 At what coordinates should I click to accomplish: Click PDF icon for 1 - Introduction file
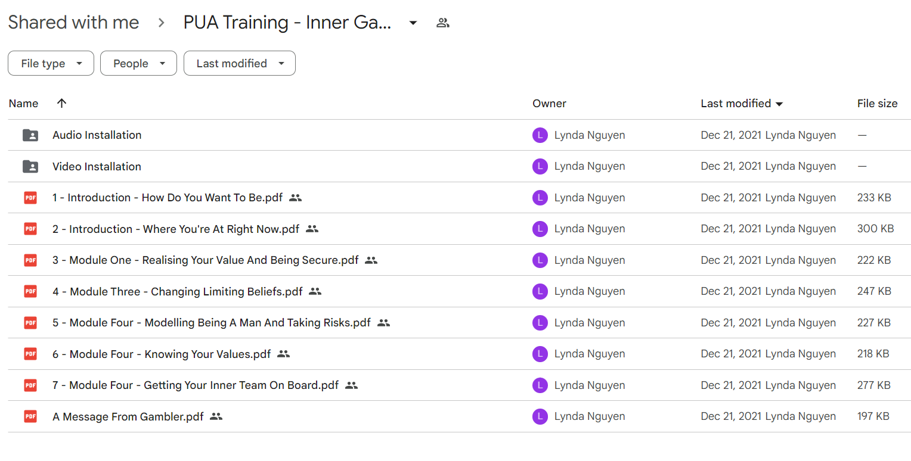point(30,198)
